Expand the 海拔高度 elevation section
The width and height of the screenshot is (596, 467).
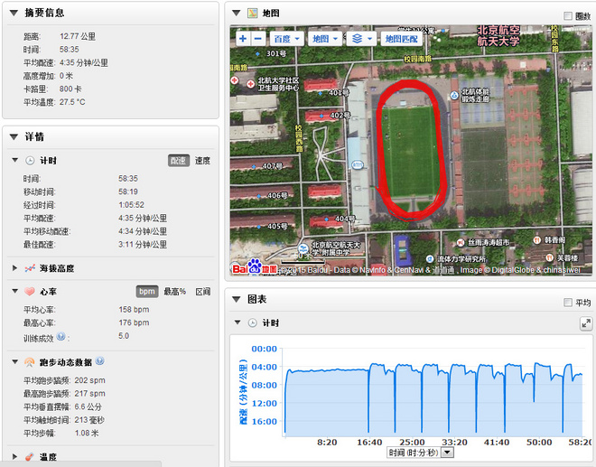click(x=15, y=267)
